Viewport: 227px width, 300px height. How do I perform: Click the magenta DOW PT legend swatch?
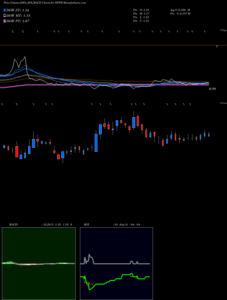point(5,21)
